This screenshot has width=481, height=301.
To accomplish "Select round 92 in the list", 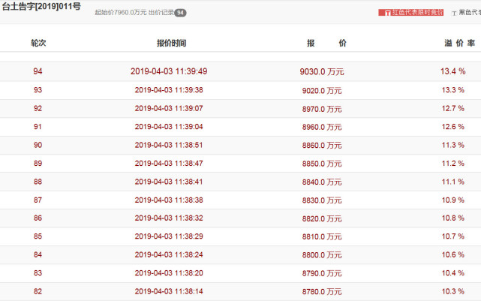I will coord(38,108).
